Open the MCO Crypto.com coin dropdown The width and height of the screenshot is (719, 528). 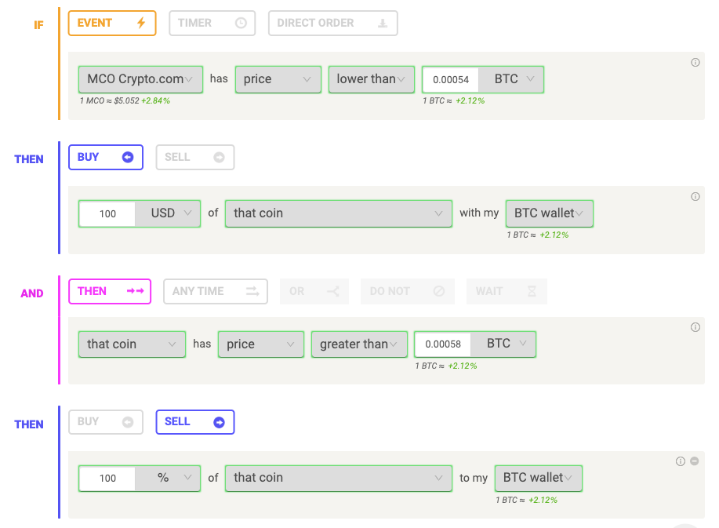[x=140, y=79]
